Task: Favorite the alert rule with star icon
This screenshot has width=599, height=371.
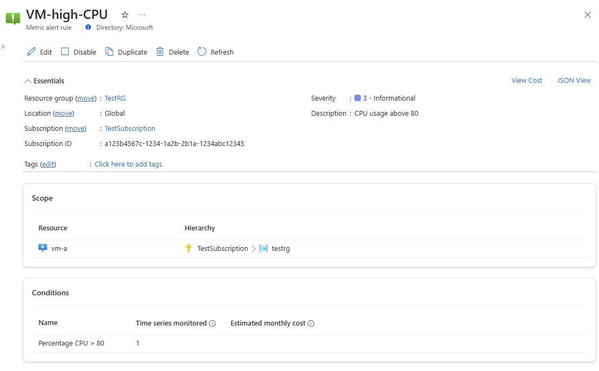Action: (125, 15)
